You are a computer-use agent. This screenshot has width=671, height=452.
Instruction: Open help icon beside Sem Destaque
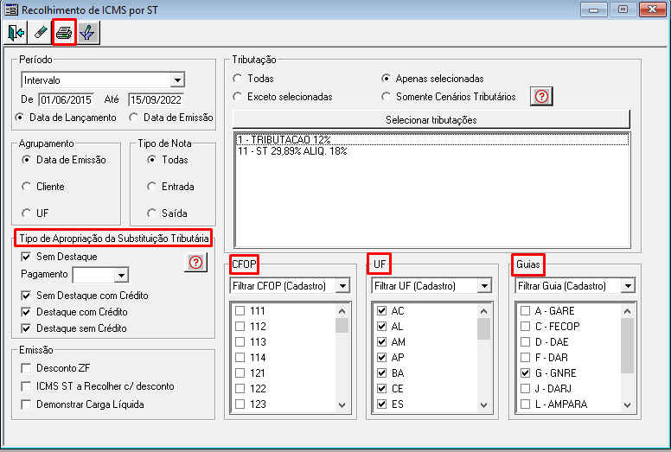click(195, 262)
